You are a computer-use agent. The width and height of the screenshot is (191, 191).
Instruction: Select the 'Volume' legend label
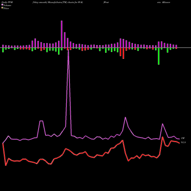coord(7,5)
